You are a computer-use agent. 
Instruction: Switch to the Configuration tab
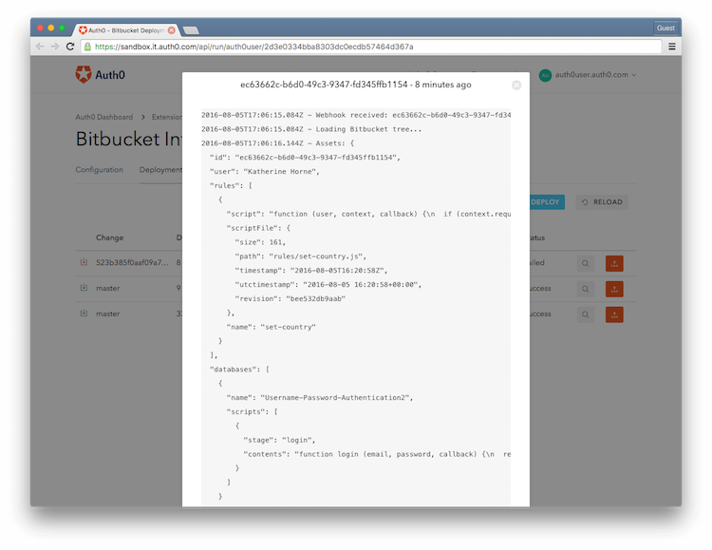point(99,169)
